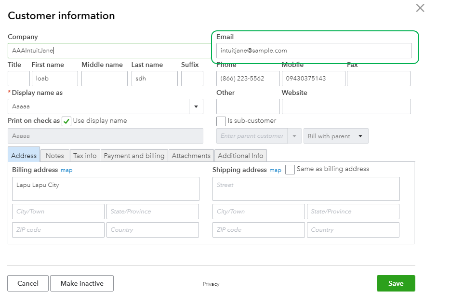Open the Tax info tab
Viewport: 464px width, 305px height.
[85, 156]
